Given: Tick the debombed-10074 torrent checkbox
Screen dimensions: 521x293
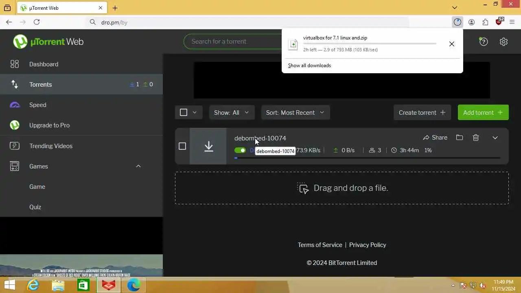Looking at the screenshot, I should [x=182, y=146].
